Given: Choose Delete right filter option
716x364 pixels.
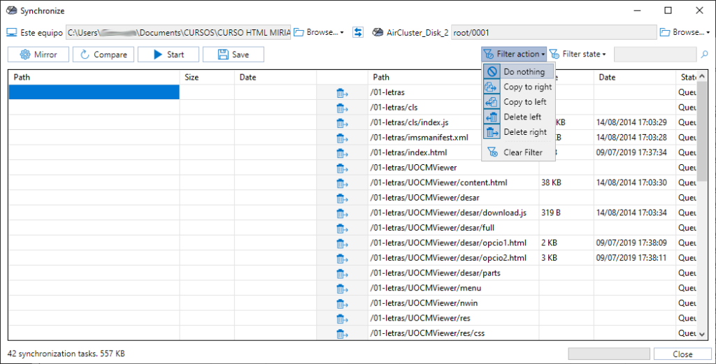Looking at the screenshot, I should pos(518,132).
